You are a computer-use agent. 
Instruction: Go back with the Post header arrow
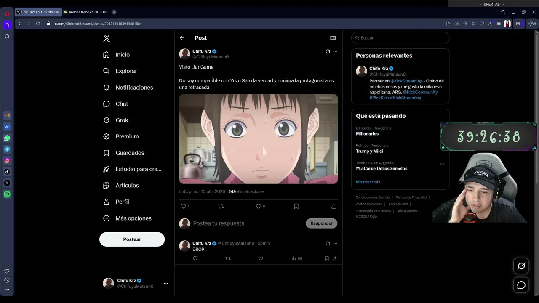[182, 38]
